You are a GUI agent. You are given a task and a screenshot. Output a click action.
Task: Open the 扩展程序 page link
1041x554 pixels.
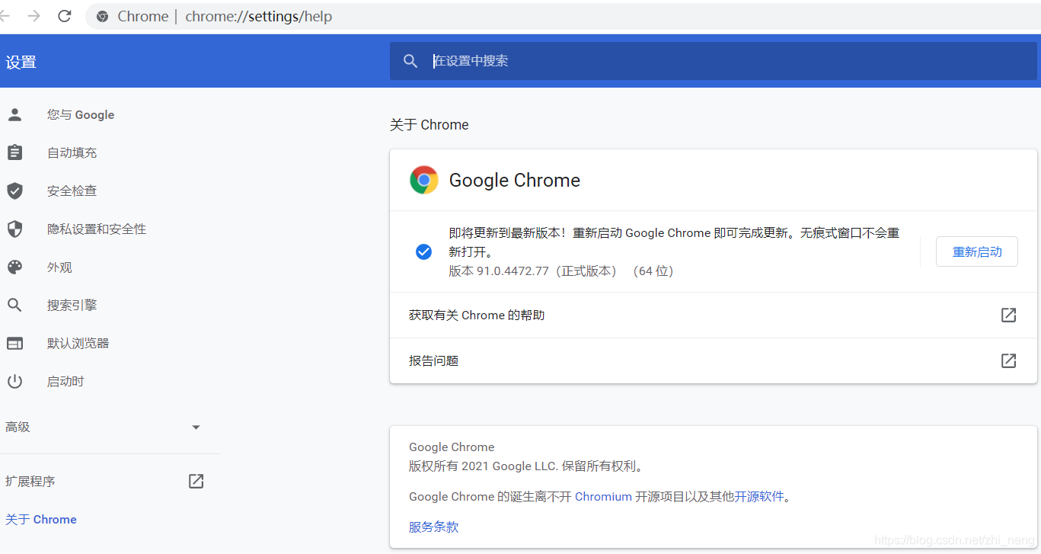click(x=30, y=482)
